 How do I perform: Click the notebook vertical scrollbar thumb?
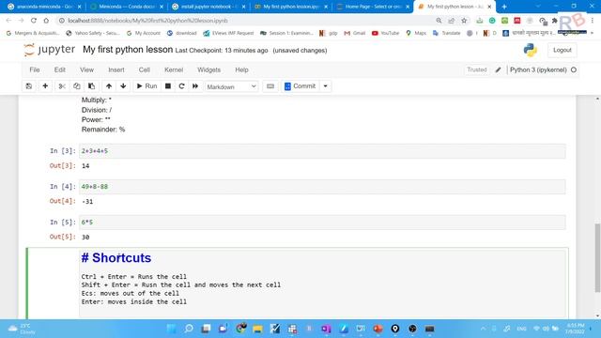597,257
